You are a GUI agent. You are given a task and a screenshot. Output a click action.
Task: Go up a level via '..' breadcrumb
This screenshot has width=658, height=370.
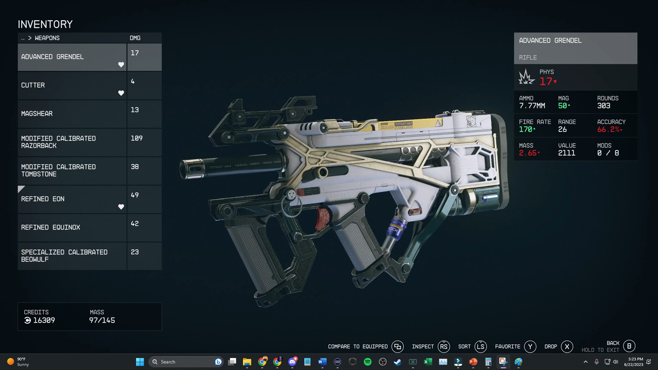23,38
